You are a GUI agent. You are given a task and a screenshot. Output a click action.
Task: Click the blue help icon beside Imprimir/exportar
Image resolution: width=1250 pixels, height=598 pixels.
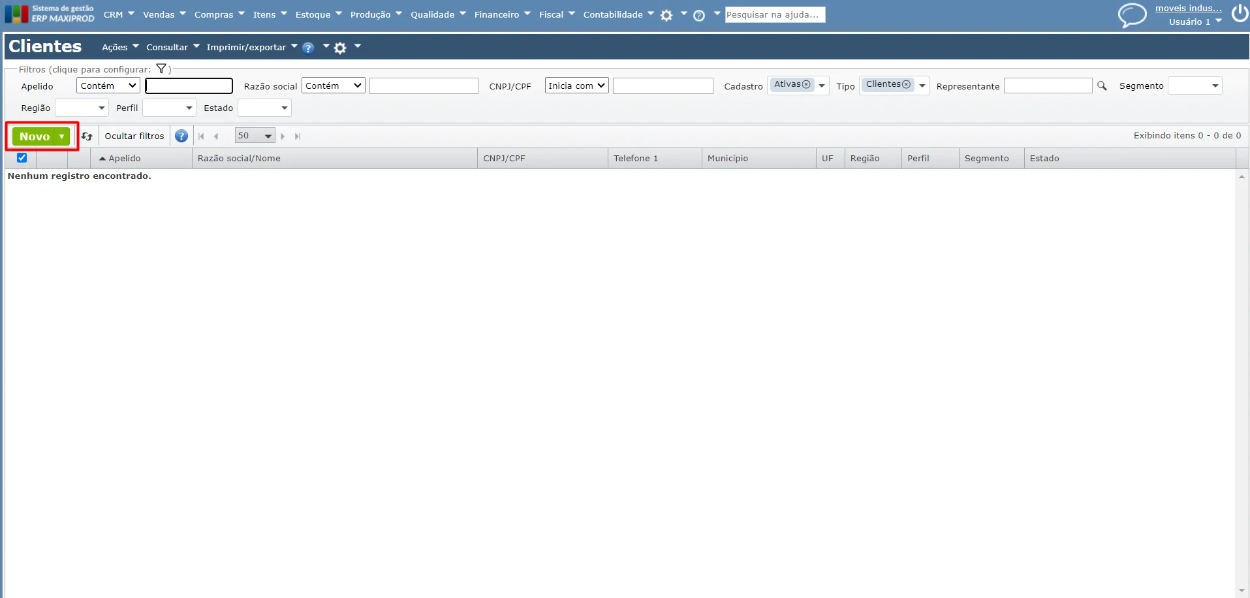point(308,48)
